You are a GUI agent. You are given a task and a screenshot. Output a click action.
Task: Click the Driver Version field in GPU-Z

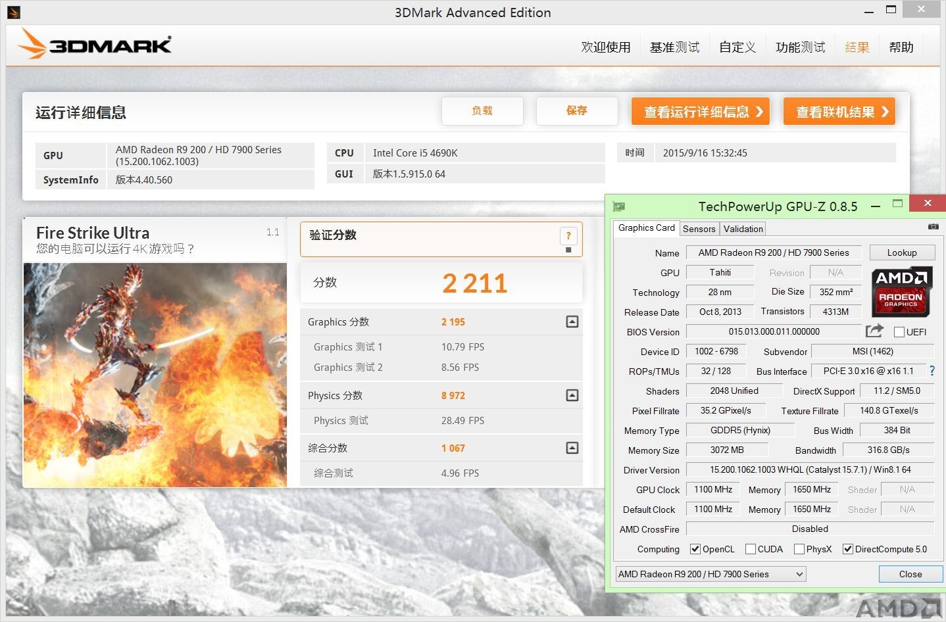tap(810, 469)
